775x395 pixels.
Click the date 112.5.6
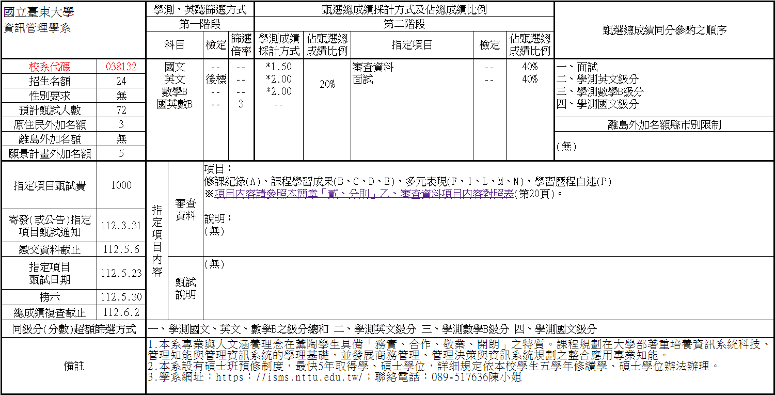121,250
